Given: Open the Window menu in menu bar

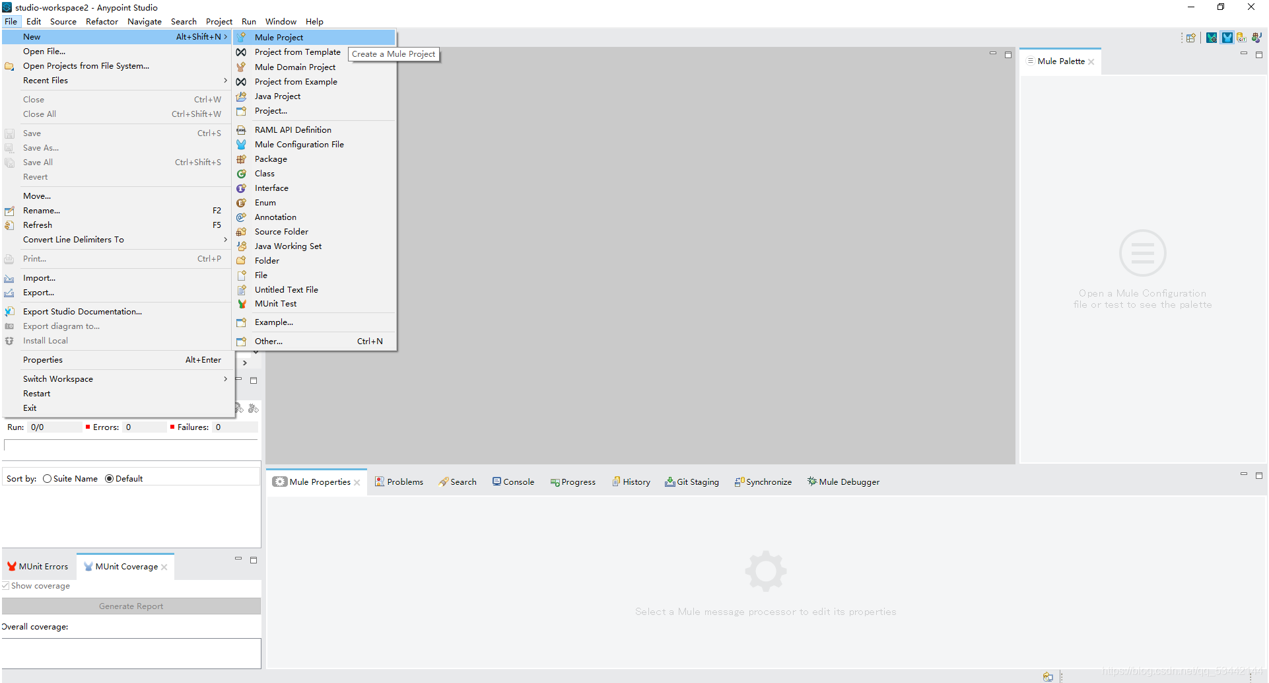Looking at the screenshot, I should click(281, 22).
